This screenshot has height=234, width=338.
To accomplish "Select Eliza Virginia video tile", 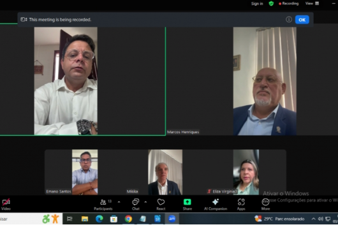I will coord(246,172).
